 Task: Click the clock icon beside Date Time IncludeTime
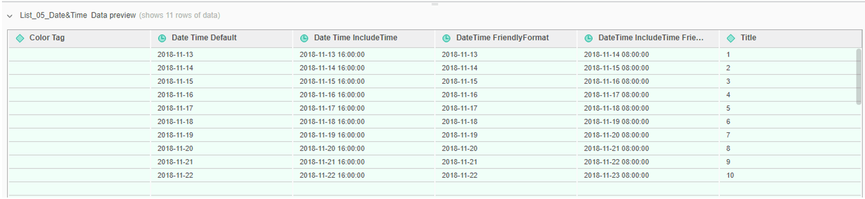(304, 38)
